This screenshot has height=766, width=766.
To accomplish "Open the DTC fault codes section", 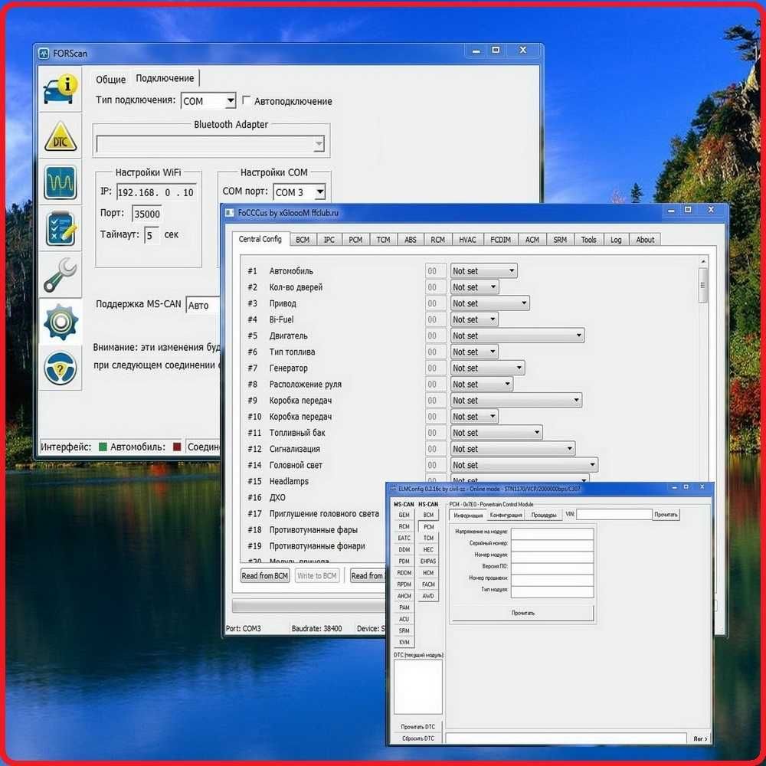I will (x=60, y=136).
